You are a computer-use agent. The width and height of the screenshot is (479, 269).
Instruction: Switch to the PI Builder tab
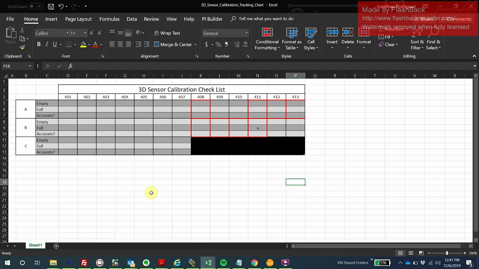(212, 19)
